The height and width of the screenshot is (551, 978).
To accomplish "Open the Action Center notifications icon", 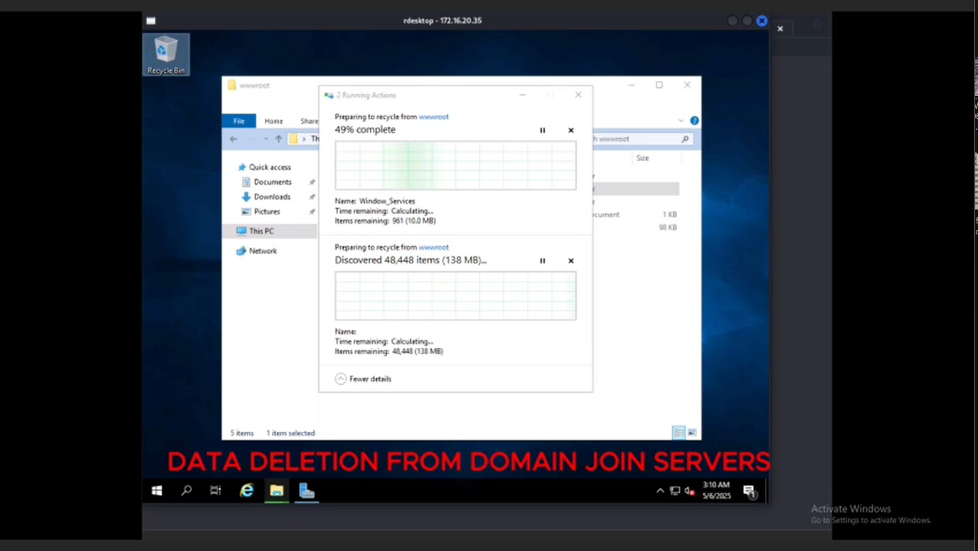I will coord(749,491).
